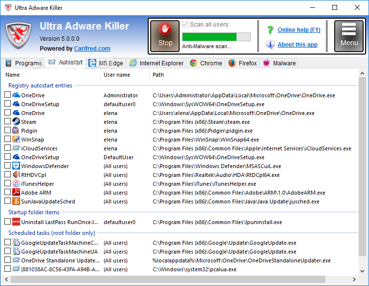Select the {881038AC-8C56-43FA-A94B-A... entry name
This screenshot has height=286, width=369.
pyautogui.click(x=60, y=269)
